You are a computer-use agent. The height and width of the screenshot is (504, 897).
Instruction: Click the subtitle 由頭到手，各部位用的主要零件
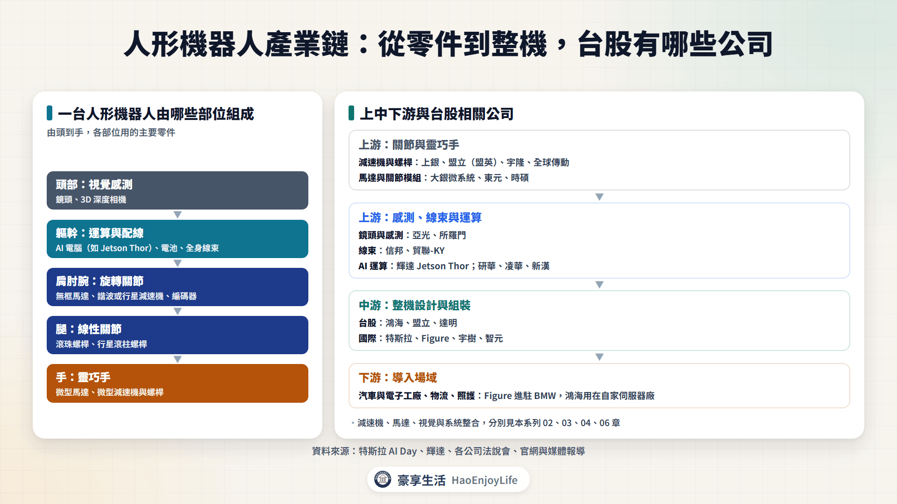[111, 133]
